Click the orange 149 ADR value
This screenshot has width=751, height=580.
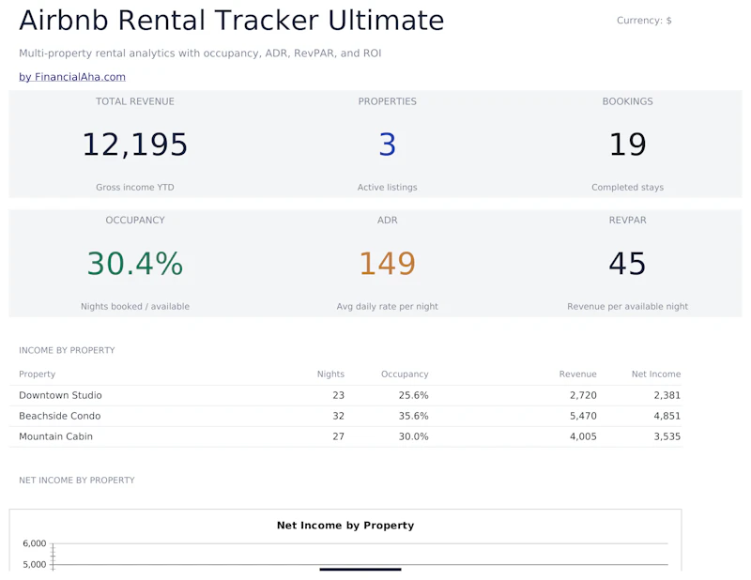pyautogui.click(x=388, y=264)
